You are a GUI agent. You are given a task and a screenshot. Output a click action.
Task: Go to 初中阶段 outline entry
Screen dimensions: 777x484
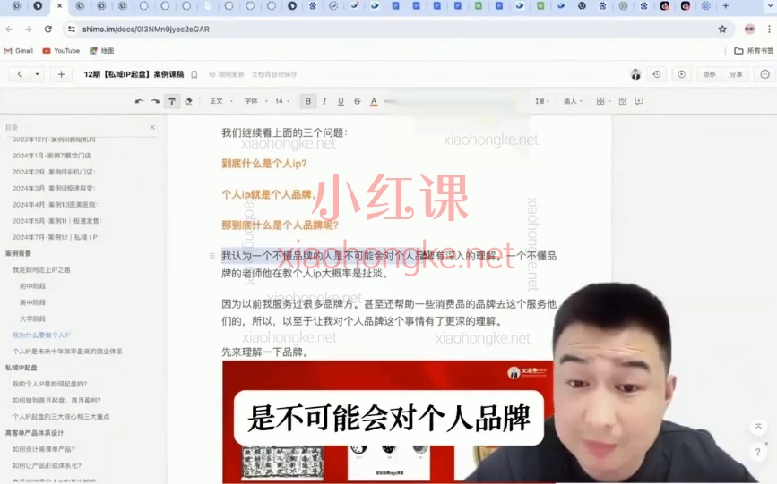coord(32,286)
